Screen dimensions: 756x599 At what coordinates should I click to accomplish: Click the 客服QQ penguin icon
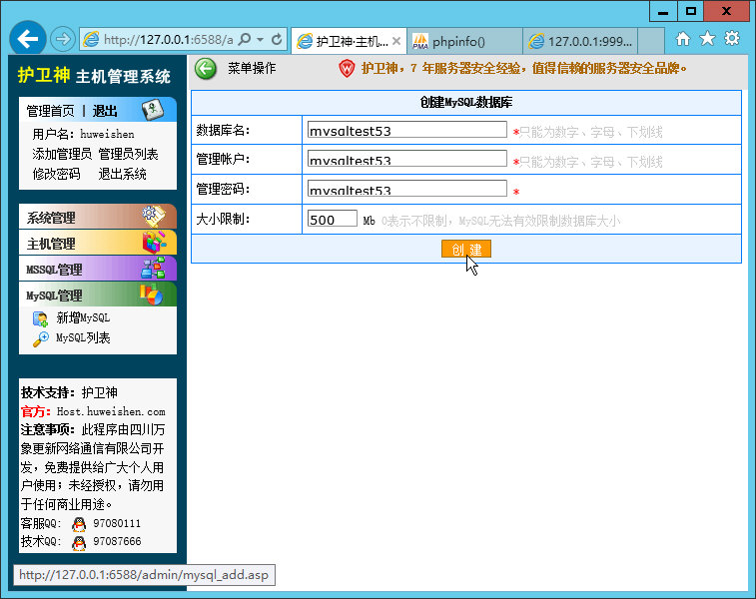[79, 524]
